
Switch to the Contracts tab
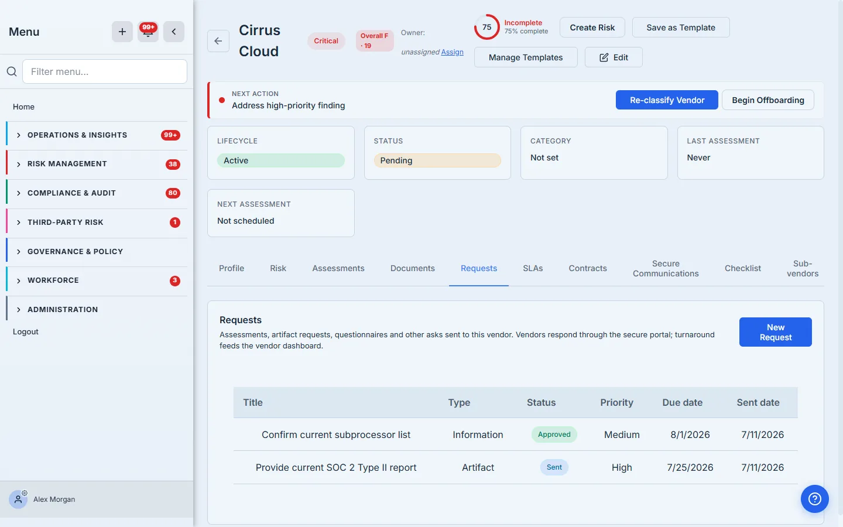[588, 268]
